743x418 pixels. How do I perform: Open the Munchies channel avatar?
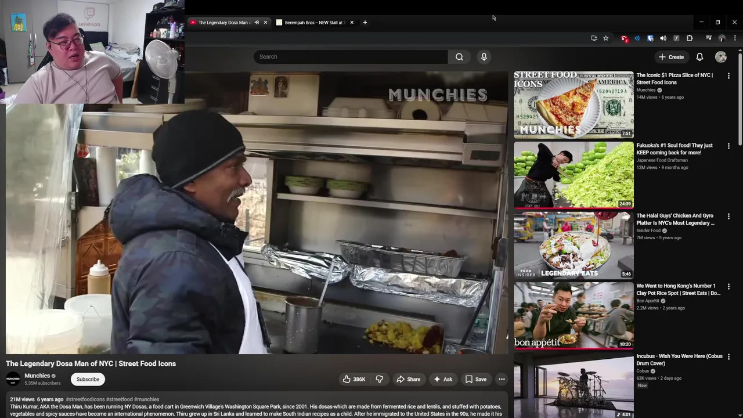(13, 379)
